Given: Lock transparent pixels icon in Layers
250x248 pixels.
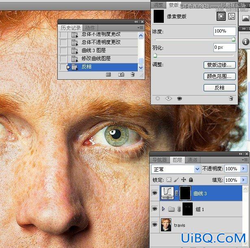Looking at the screenshot, I should click(169, 180).
